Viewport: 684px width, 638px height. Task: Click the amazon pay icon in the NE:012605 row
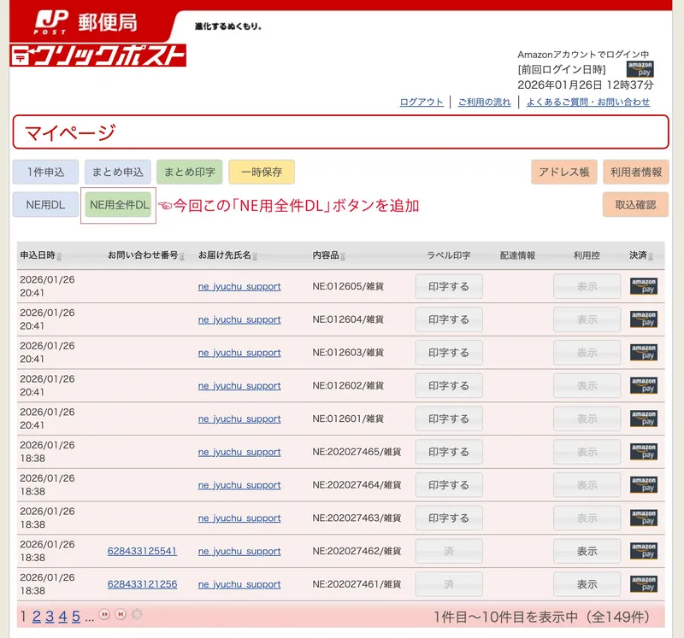[x=644, y=286]
